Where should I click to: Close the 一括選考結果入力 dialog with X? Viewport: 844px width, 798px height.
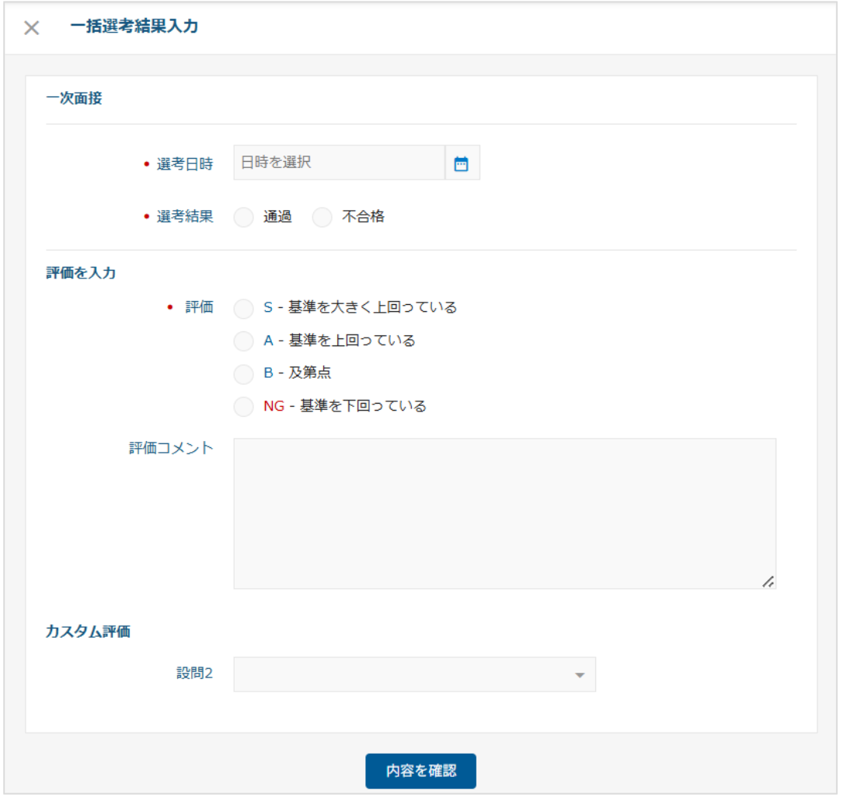[31, 28]
